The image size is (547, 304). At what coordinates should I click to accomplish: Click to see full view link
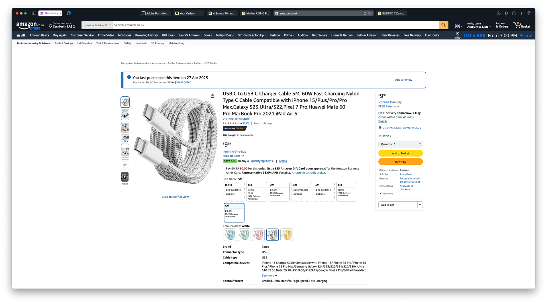(x=175, y=197)
